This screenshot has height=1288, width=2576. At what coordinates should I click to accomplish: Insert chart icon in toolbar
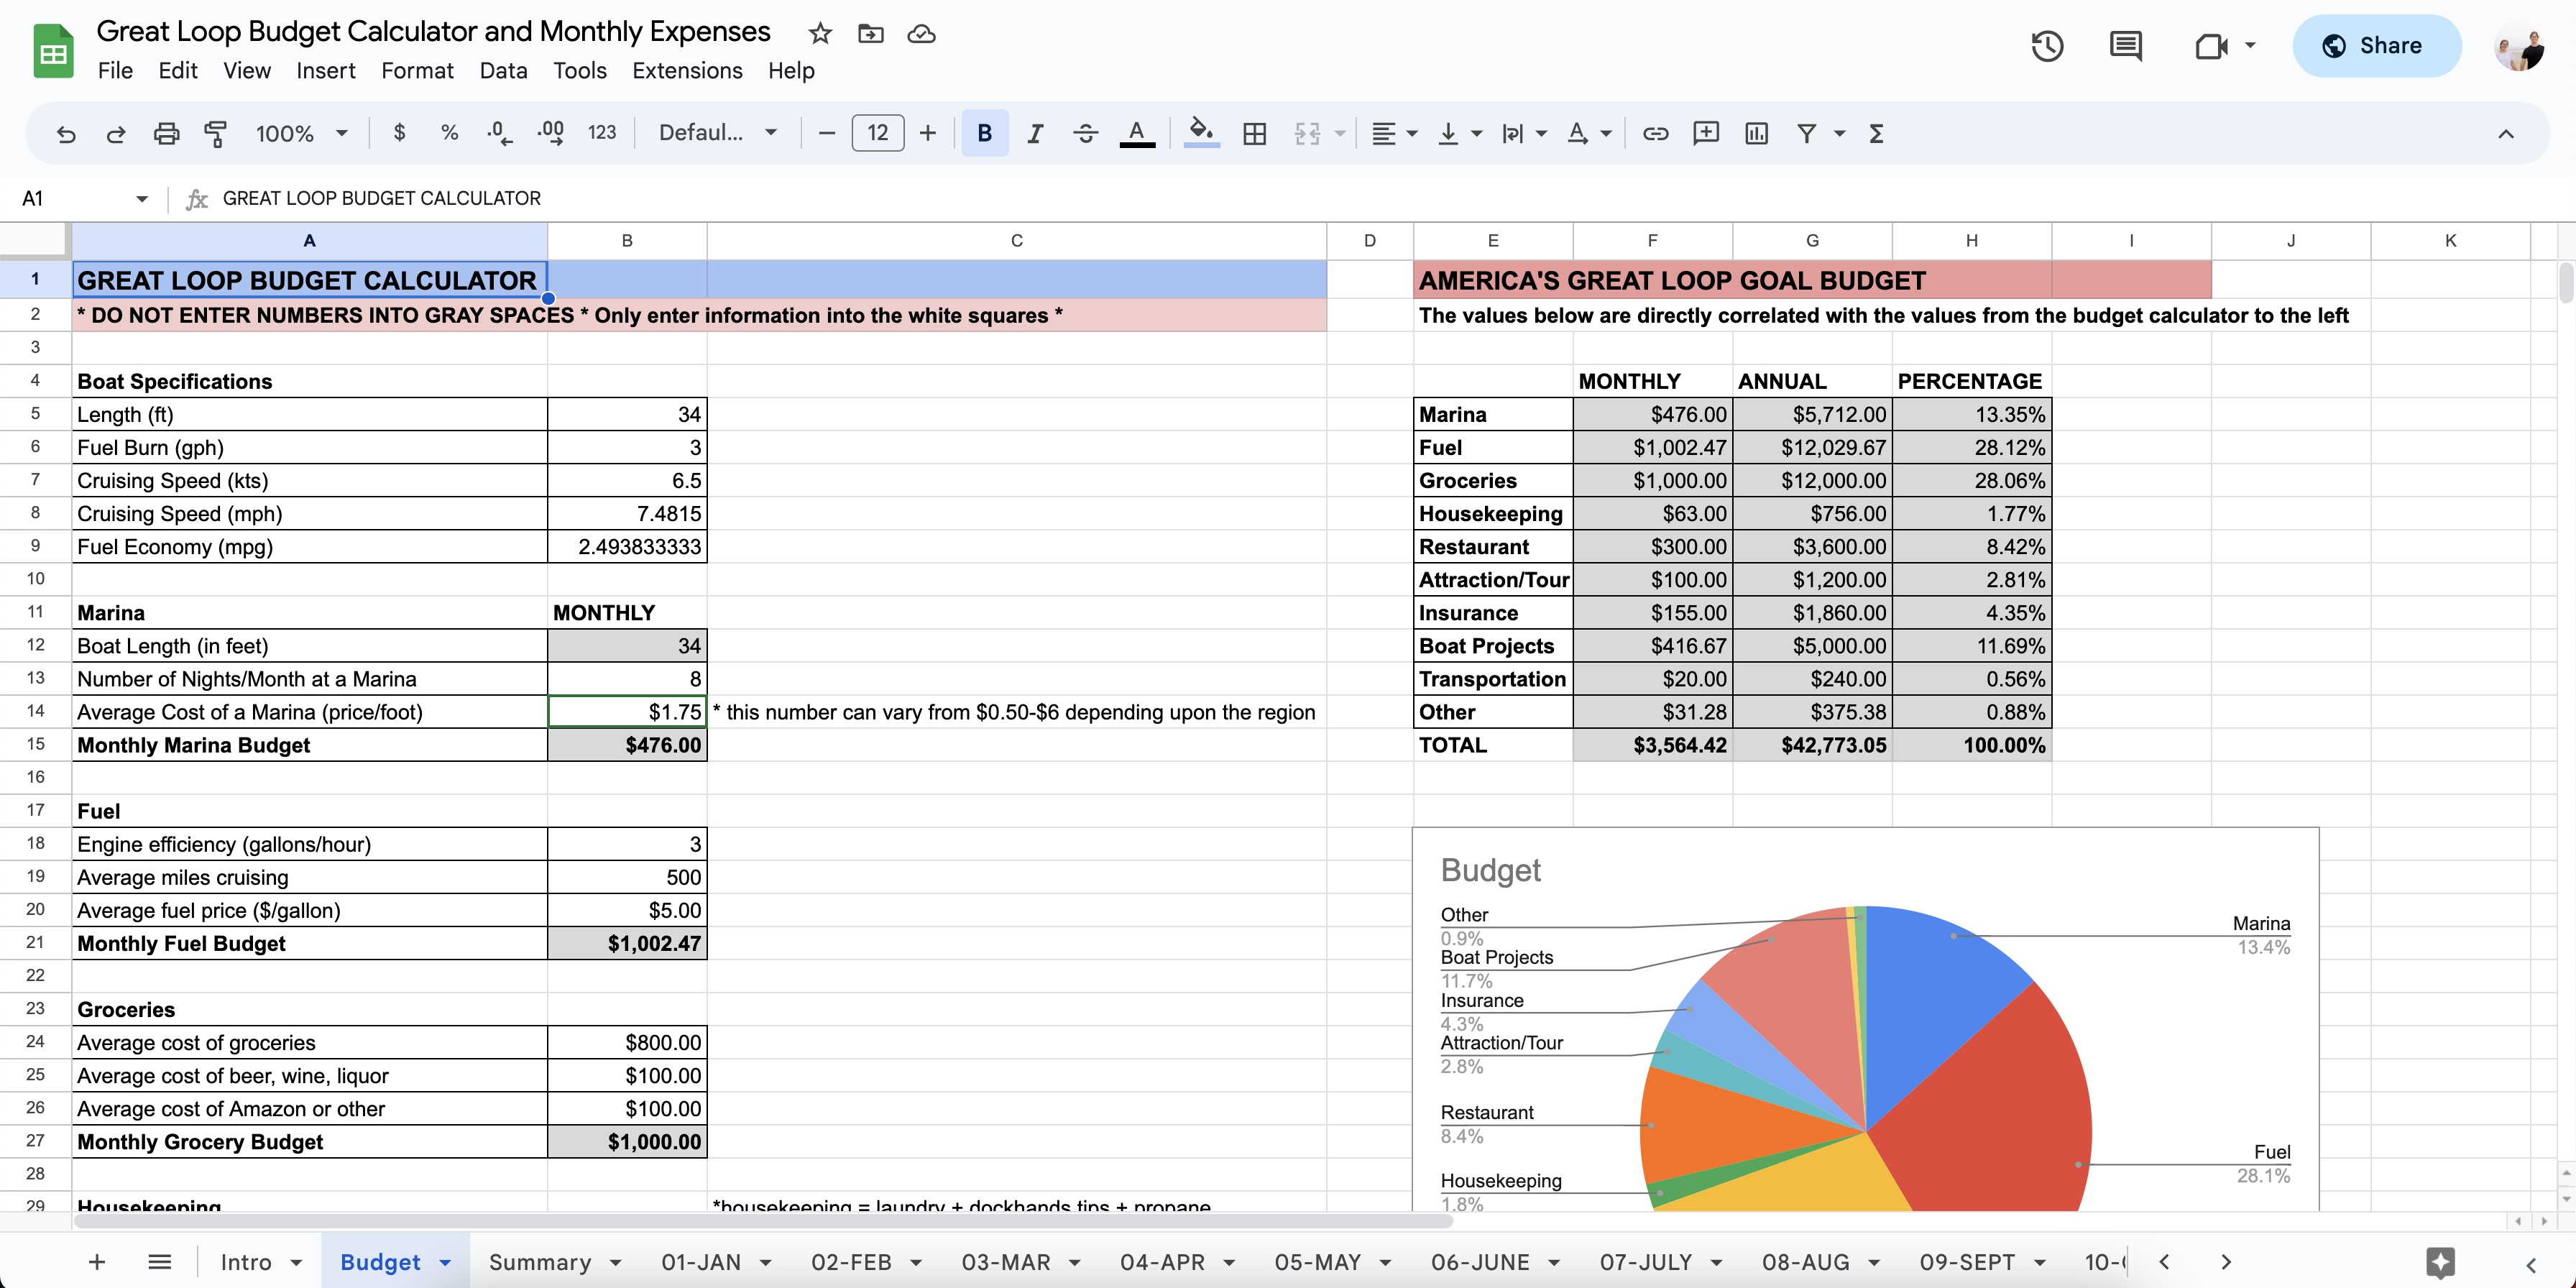point(1756,133)
